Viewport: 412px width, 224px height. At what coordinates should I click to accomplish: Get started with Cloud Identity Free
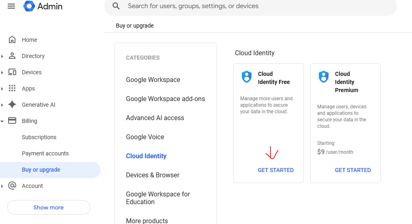[x=275, y=170]
